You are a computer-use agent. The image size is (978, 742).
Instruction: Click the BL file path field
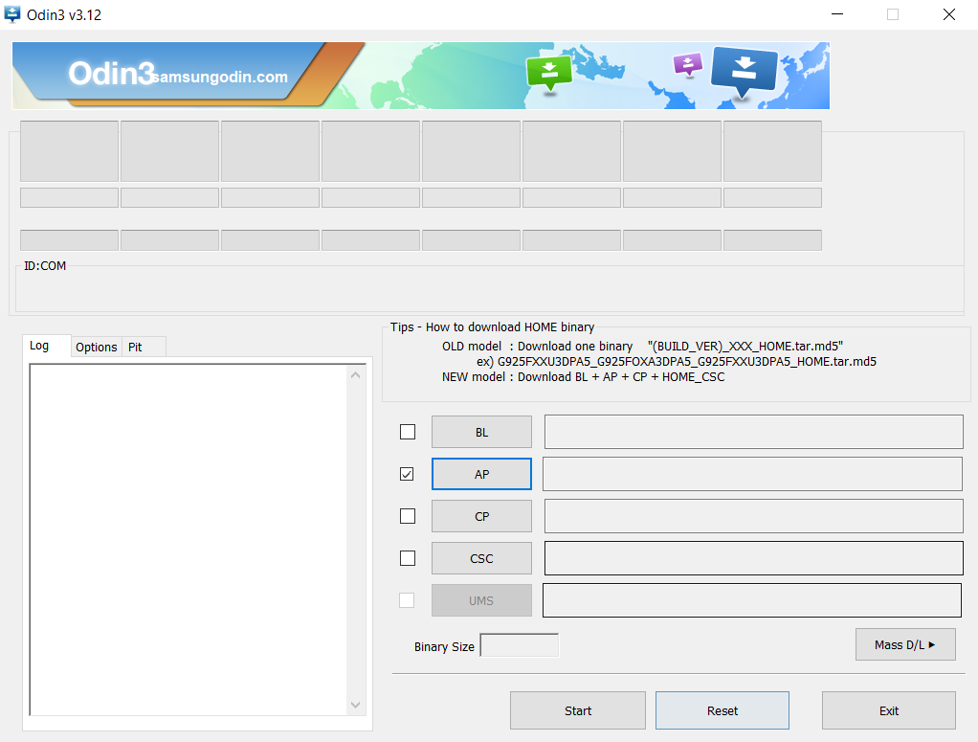tap(753, 432)
